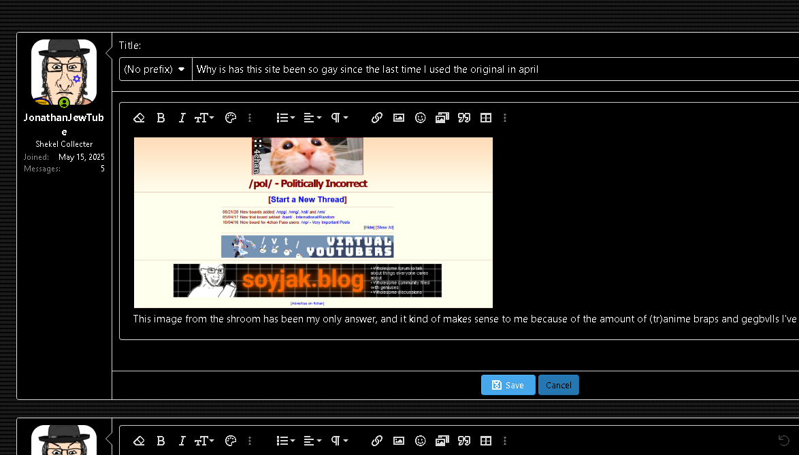799x455 pixels.
Task: Save the edited post
Action: click(508, 385)
